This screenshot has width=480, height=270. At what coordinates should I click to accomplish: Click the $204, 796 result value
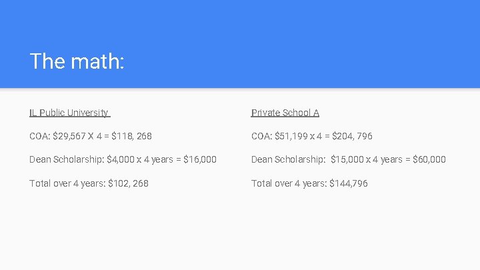point(352,136)
